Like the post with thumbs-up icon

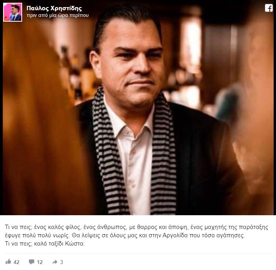(8, 262)
